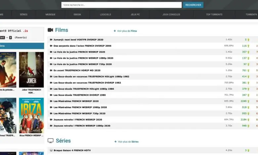The height and width of the screenshot is (155, 258).
Task: Open the EBOOK menu item
Action: (77, 15)
